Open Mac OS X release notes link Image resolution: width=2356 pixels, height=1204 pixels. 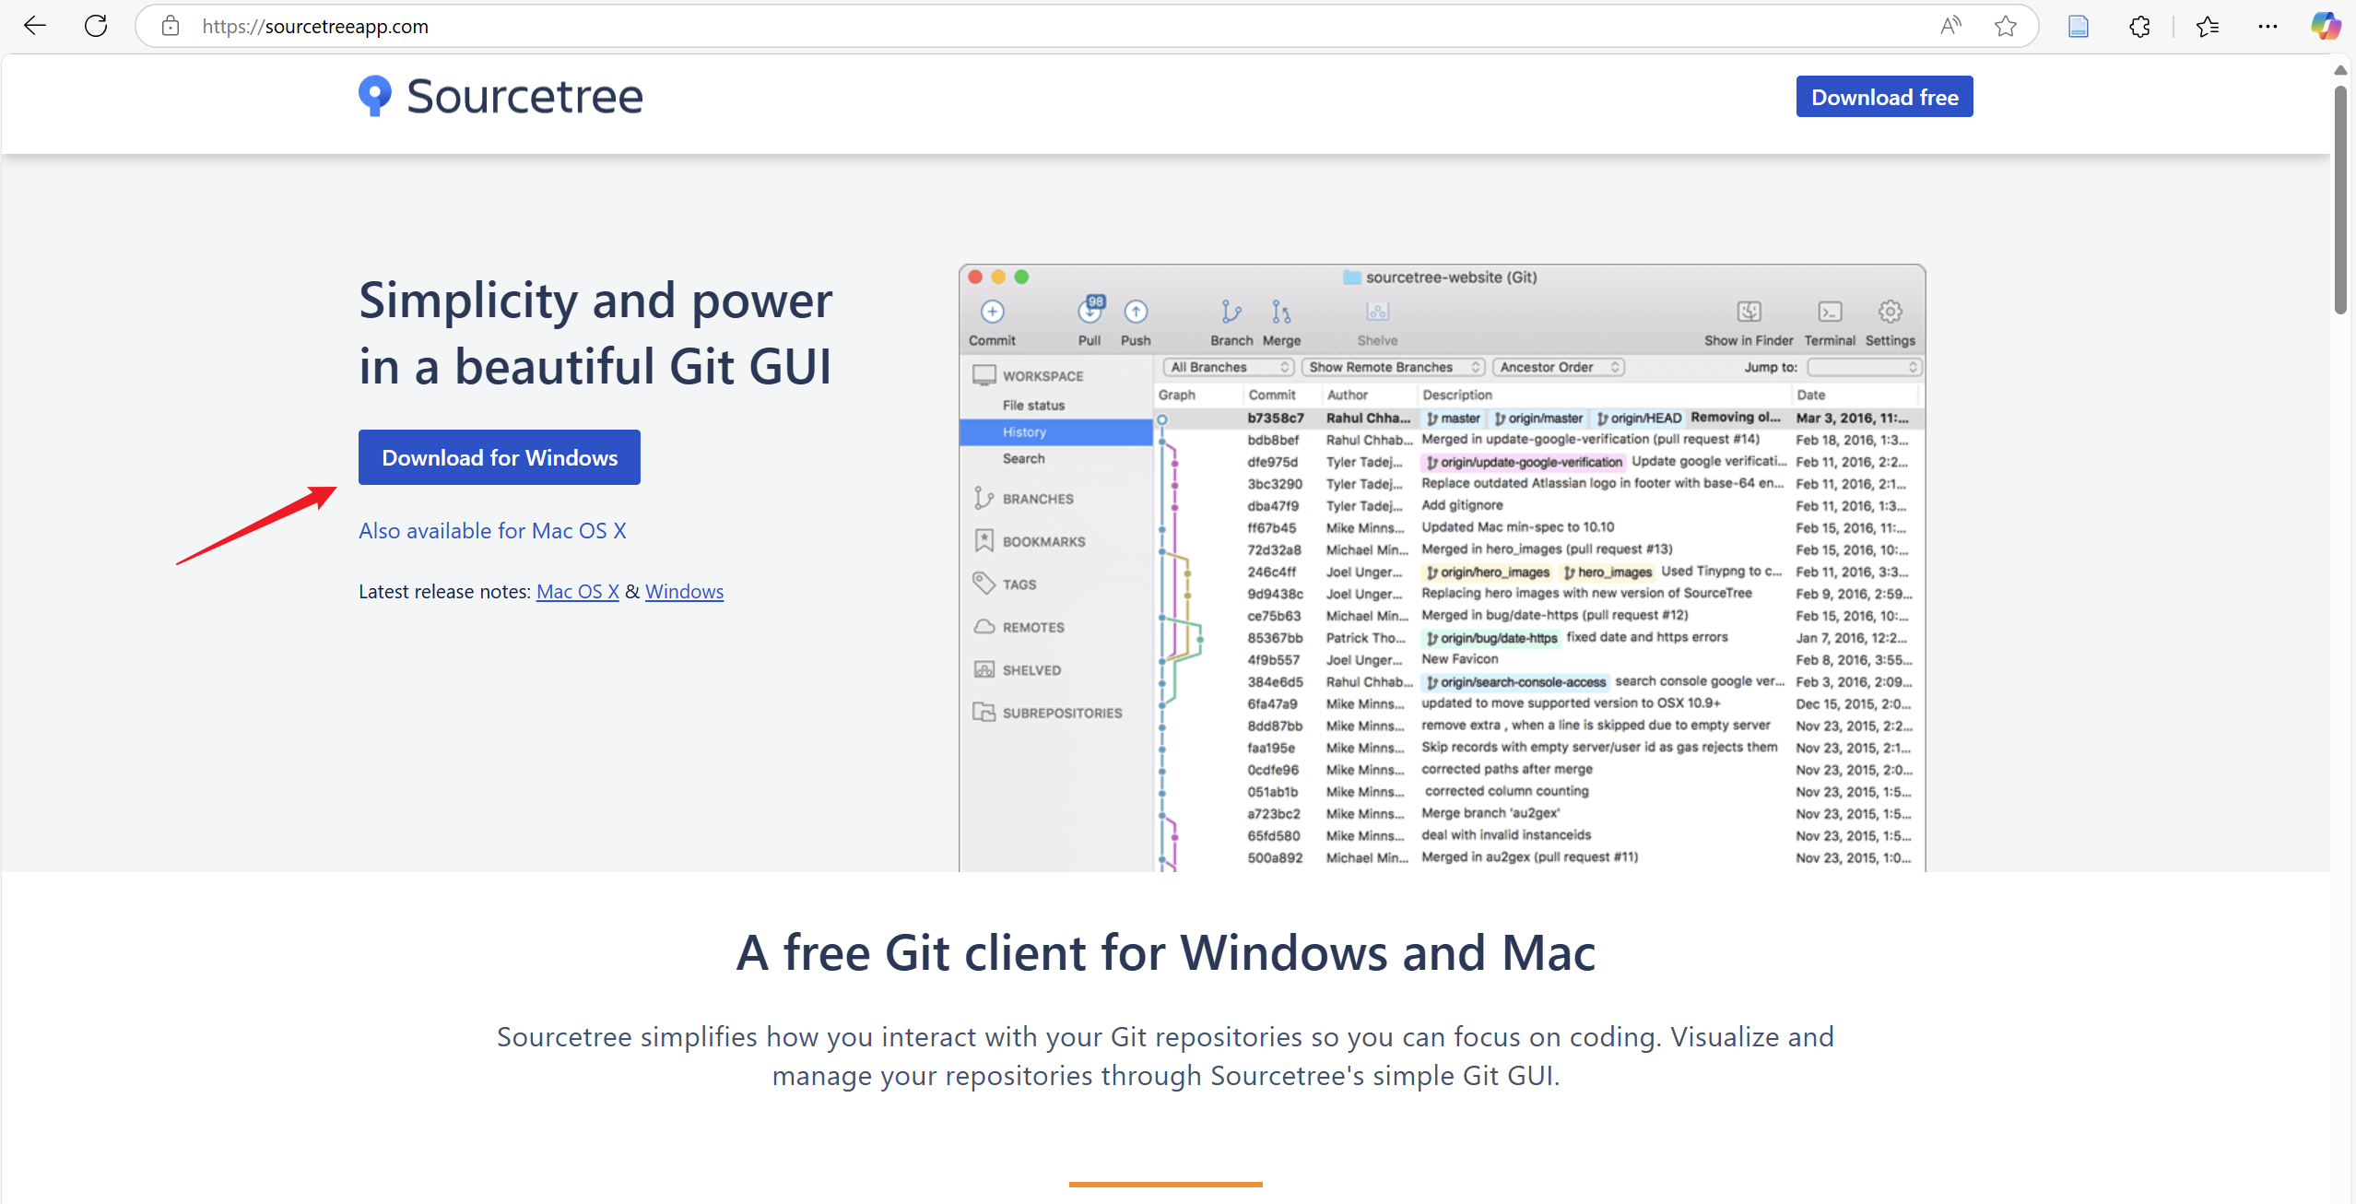(577, 592)
